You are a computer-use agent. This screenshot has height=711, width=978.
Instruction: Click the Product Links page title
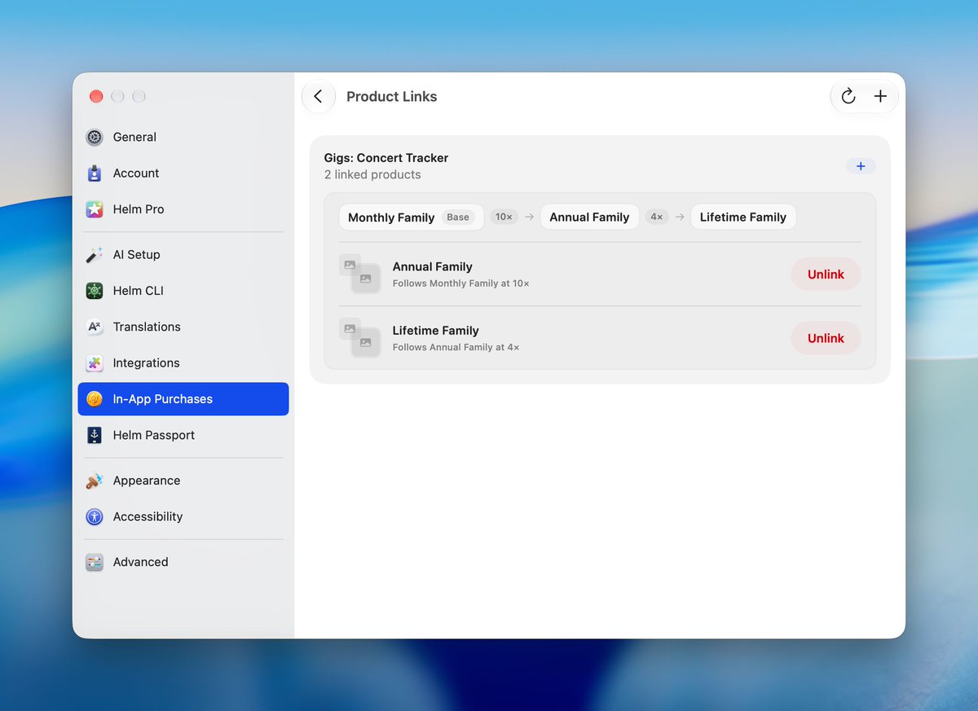point(392,96)
